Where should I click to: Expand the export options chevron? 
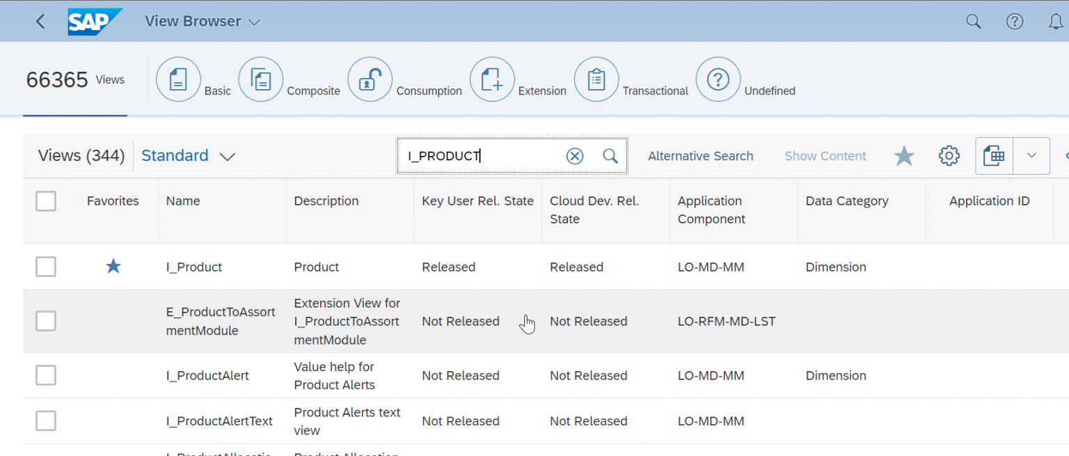click(x=1031, y=155)
